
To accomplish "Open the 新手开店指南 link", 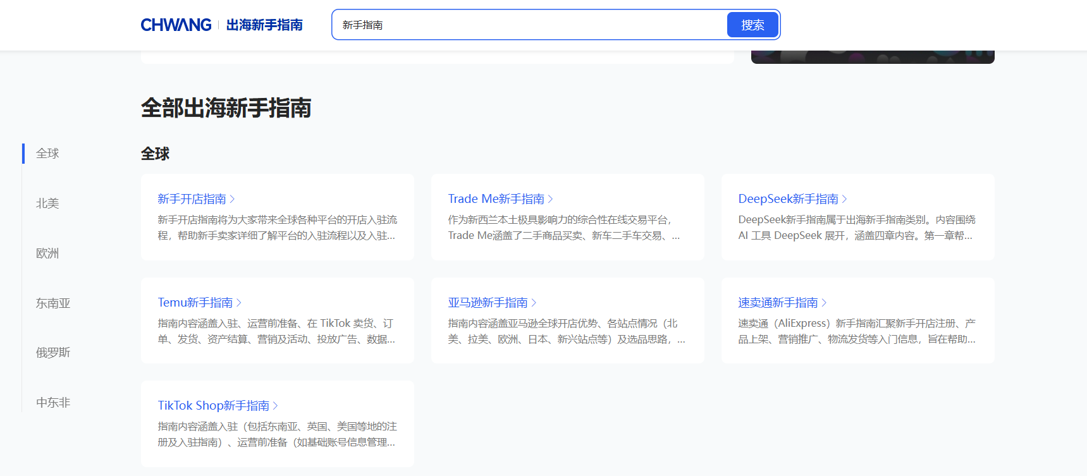I will pos(192,199).
